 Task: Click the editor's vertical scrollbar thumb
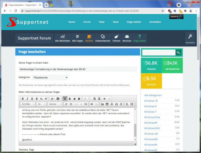pyautogui.click(x=135, y=130)
